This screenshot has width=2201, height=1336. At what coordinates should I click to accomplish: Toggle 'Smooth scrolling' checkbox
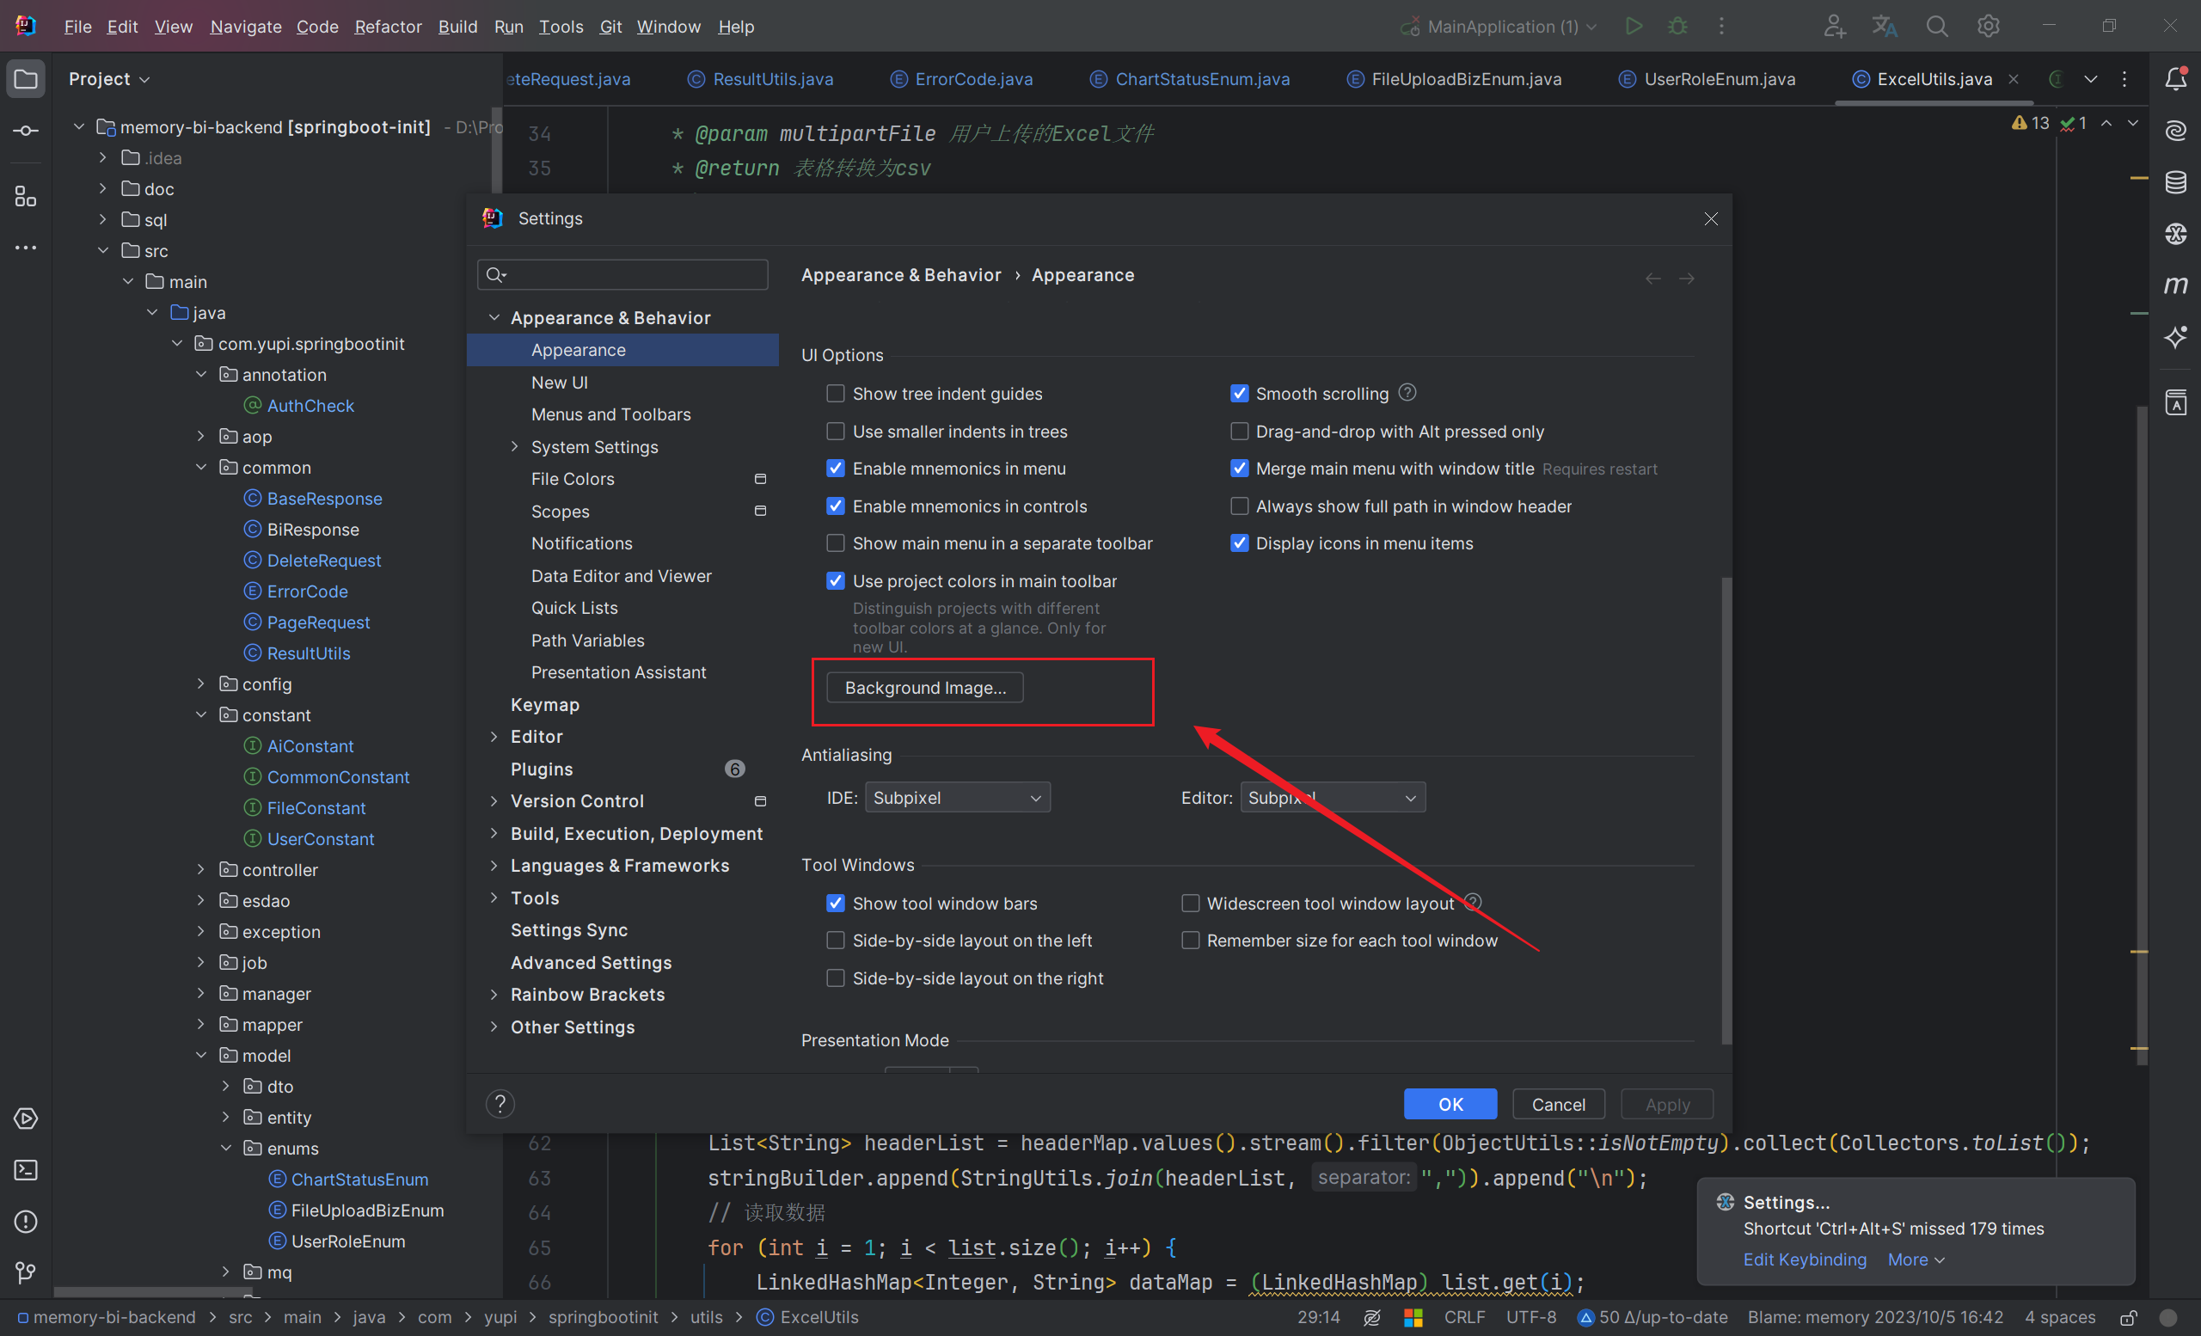point(1241,393)
